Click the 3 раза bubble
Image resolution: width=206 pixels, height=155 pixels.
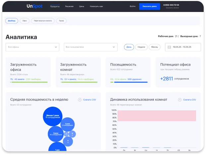67,124
